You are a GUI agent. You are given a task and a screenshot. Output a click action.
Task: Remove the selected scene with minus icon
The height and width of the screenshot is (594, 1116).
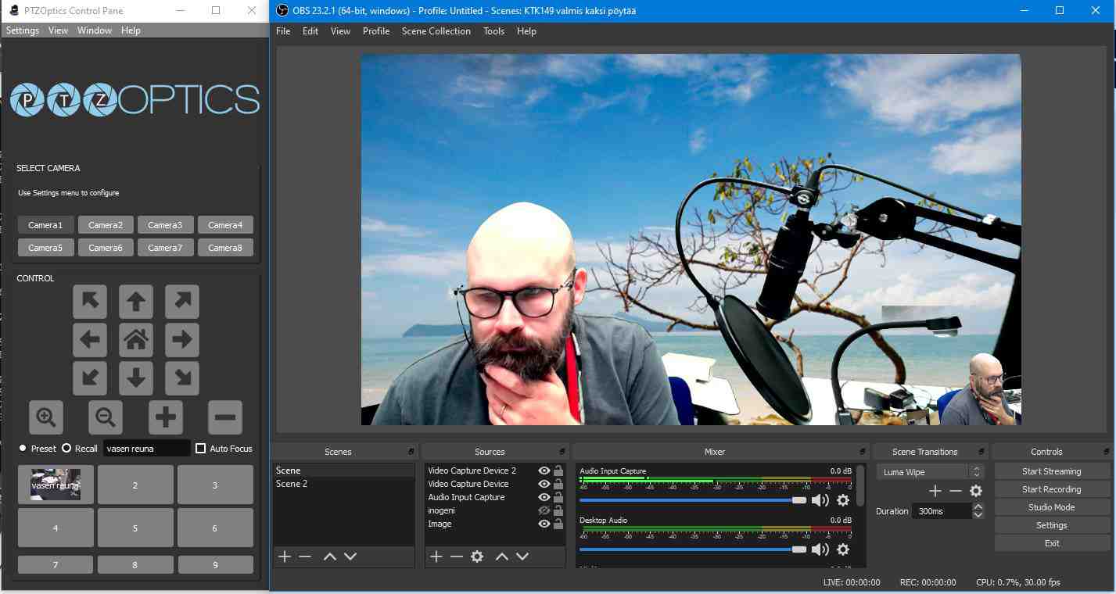click(305, 556)
